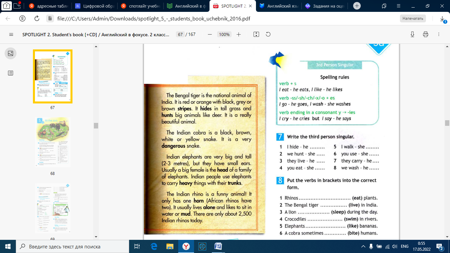Image resolution: width=450 pixels, height=253 pixels.
Task: Open the Yandex Browser menu (three lines)
Action: [398, 6]
